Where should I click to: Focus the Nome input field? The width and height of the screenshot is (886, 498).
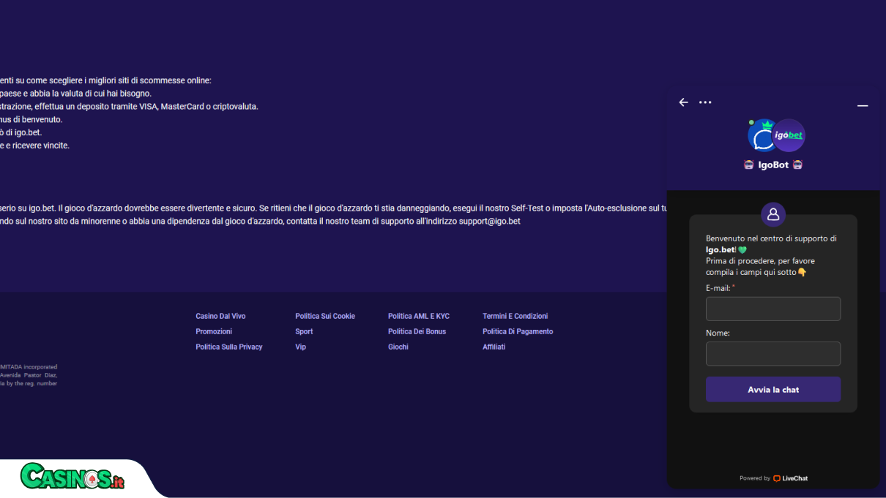[773, 354]
